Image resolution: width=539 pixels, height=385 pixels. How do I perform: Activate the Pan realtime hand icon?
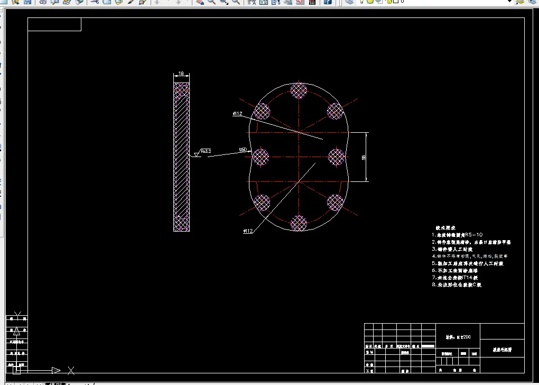tap(200, 2)
